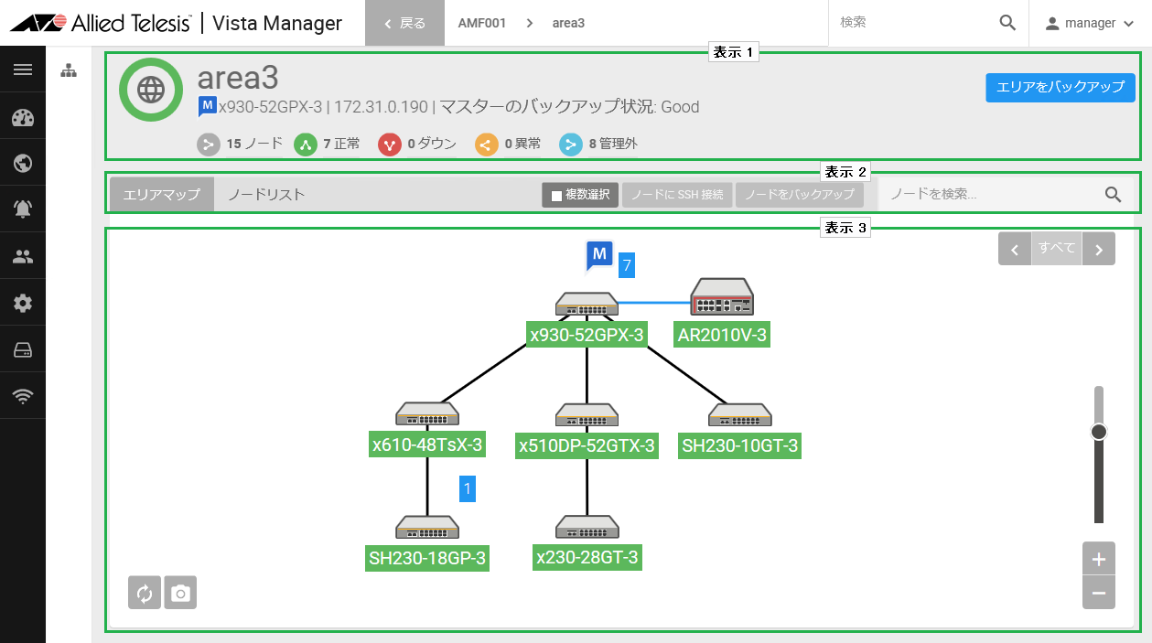Click the 8 管理外 status counter
The width and height of the screenshot is (1152, 643).
(598, 144)
